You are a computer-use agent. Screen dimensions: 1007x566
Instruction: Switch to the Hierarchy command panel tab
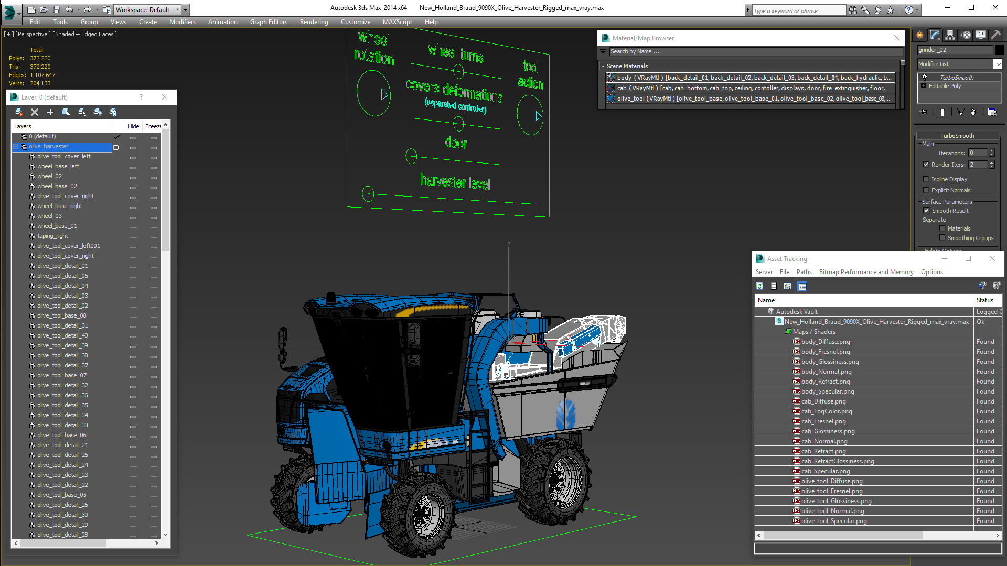point(950,35)
